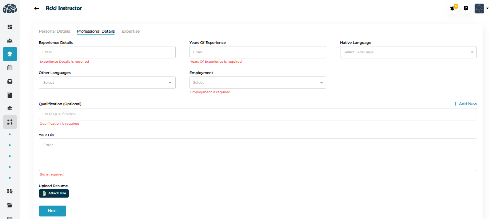This screenshot has width=495, height=219.
Task: Click the help question mark icon
Action: (466, 8)
